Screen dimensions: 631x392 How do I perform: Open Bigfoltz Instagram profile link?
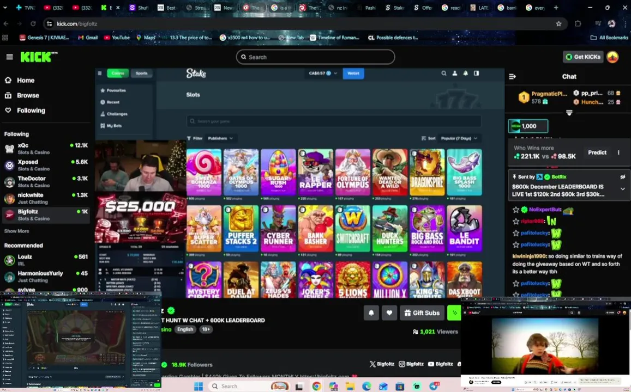coord(411,364)
